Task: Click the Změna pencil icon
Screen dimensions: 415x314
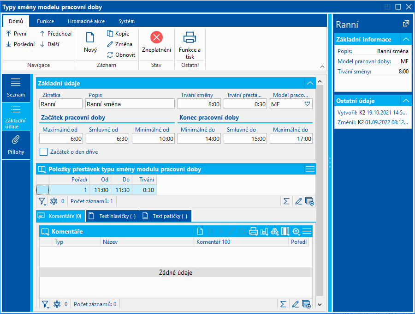Action: pyautogui.click(x=110, y=44)
